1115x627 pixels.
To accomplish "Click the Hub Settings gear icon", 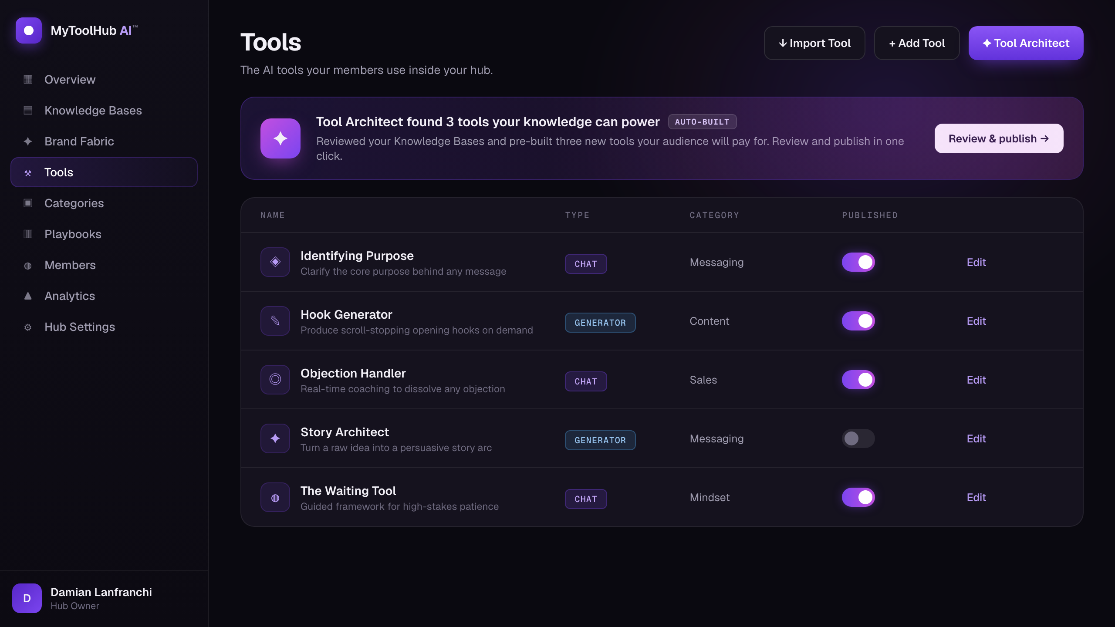I will pos(28,327).
